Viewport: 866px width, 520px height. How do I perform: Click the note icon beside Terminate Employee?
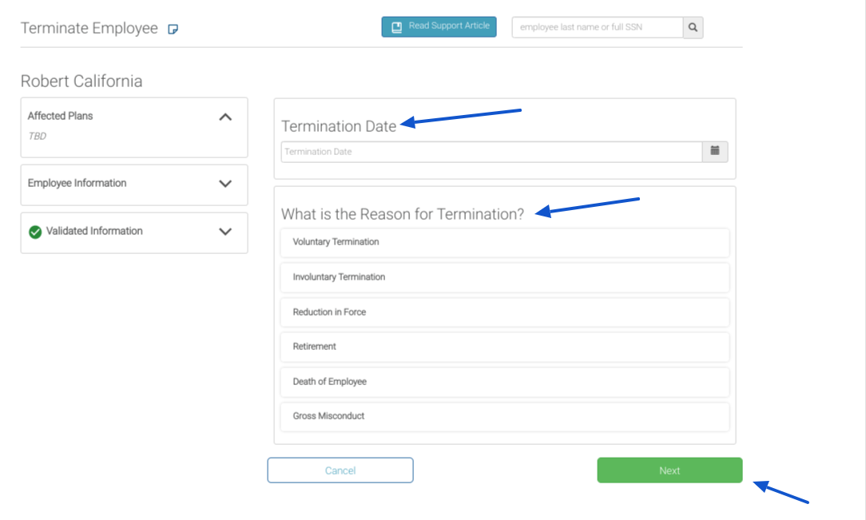[x=173, y=30]
